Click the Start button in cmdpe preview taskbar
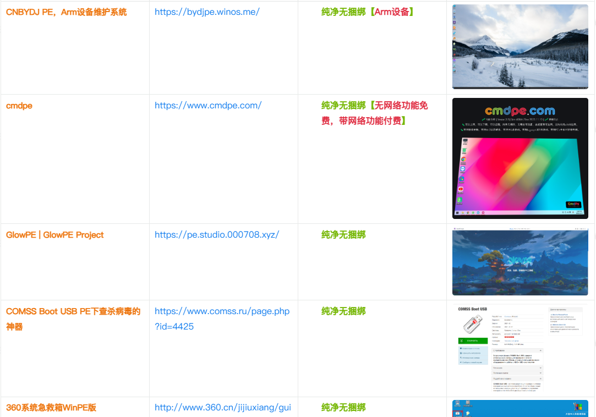 pos(456,213)
